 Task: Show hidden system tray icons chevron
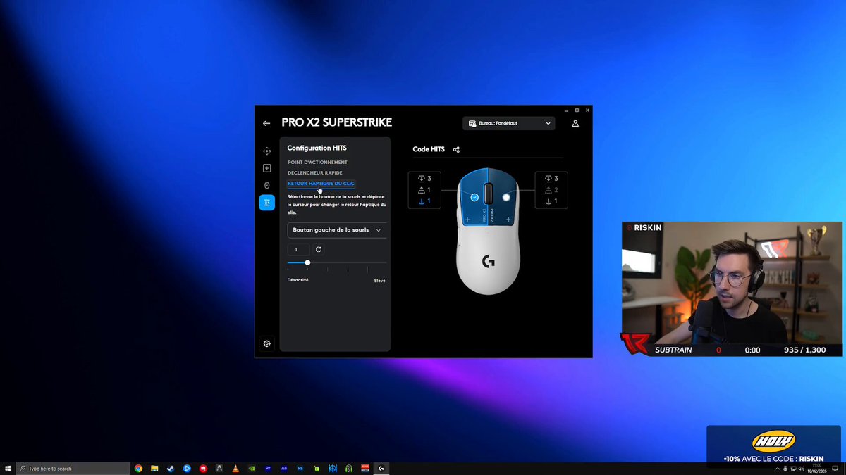pyautogui.click(x=776, y=468)
